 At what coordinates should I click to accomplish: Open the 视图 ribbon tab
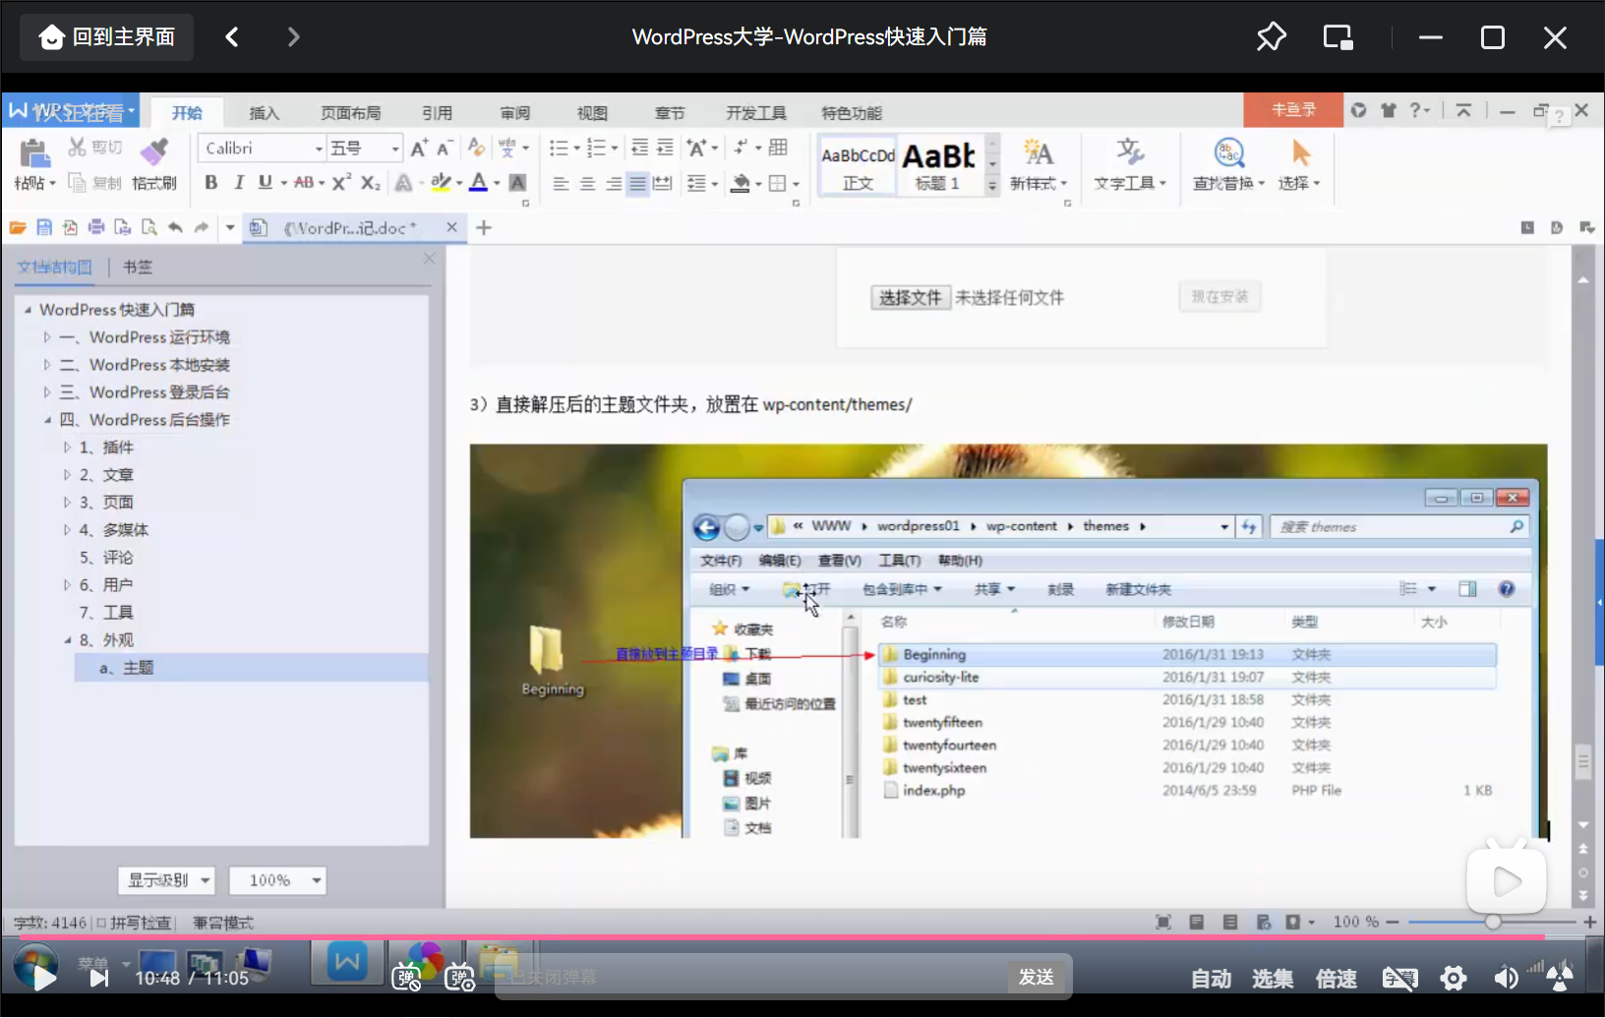click(592, 113)
